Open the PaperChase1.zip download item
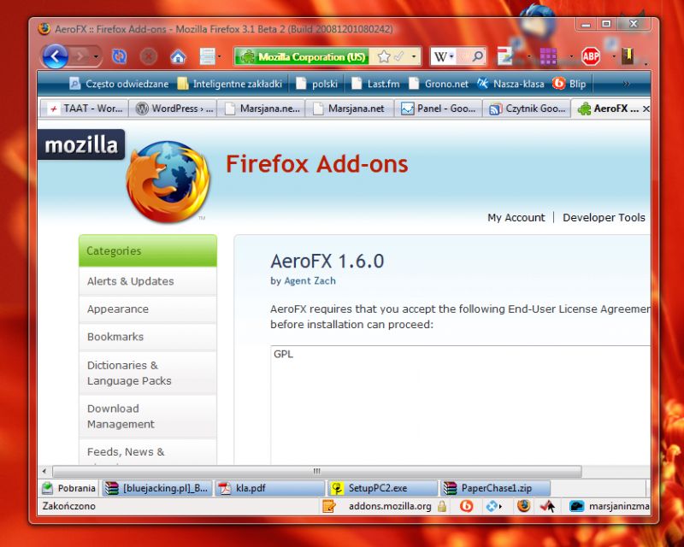 [496, 488]
